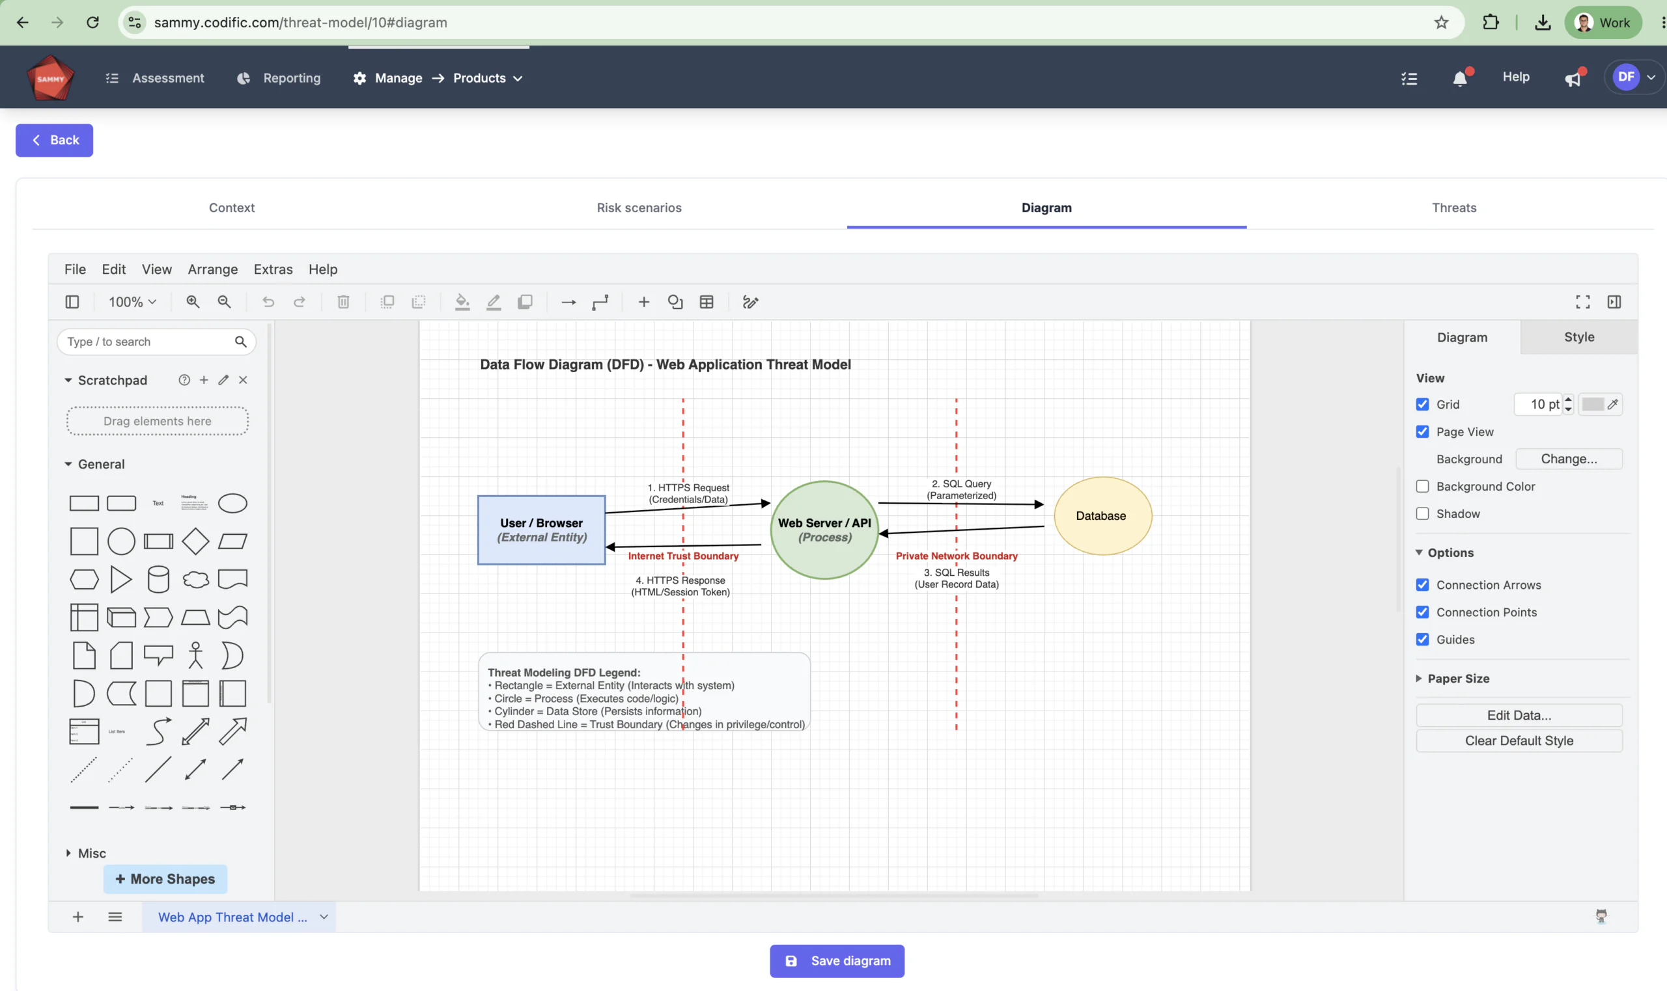The height and width of the screenshot is (991, 1667).
Task: Open the shapes insert tool icon
Action: point(675,302)
